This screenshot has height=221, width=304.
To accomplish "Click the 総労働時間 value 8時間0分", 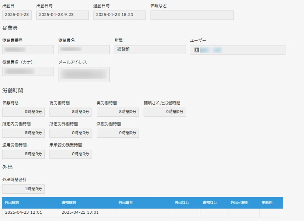I will point(71,112).
